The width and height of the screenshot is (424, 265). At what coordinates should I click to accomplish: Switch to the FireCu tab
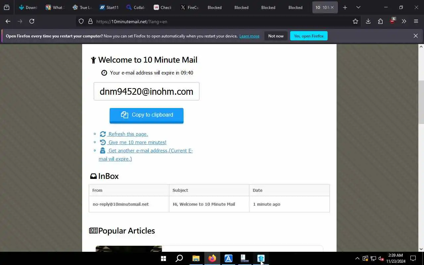pos(190,7)
